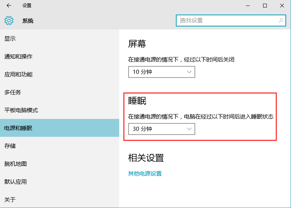Go to 应用和功能 section
Image resolution: width=291 pixels, height=208 pixels.
(x=18, y=75)
